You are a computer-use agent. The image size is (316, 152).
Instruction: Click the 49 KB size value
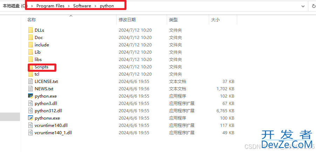[x=228, y=133]
